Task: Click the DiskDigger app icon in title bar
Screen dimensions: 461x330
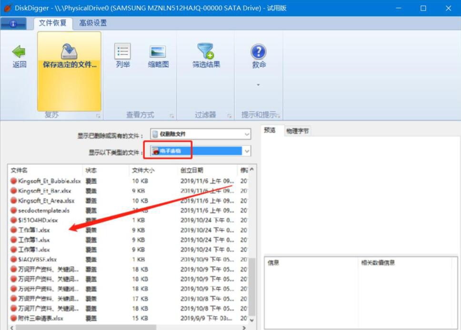Action: coord(7,8)
